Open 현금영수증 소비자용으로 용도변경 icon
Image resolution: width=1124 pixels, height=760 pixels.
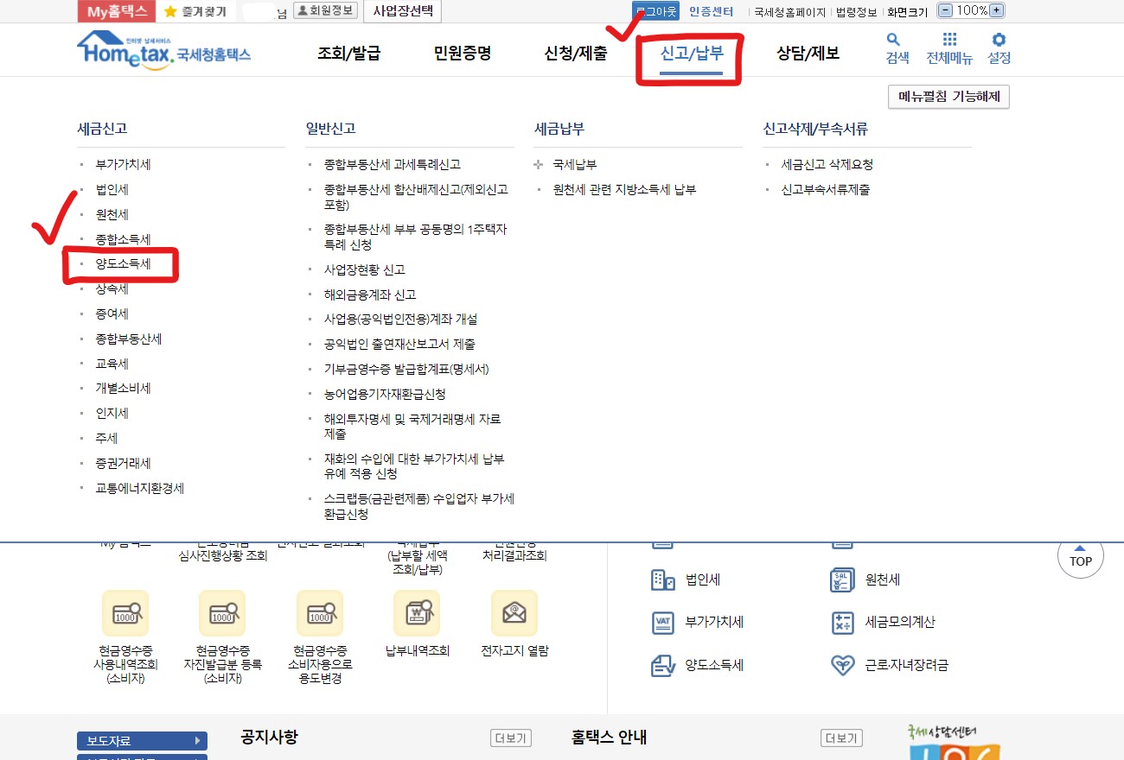click(320, 613)
